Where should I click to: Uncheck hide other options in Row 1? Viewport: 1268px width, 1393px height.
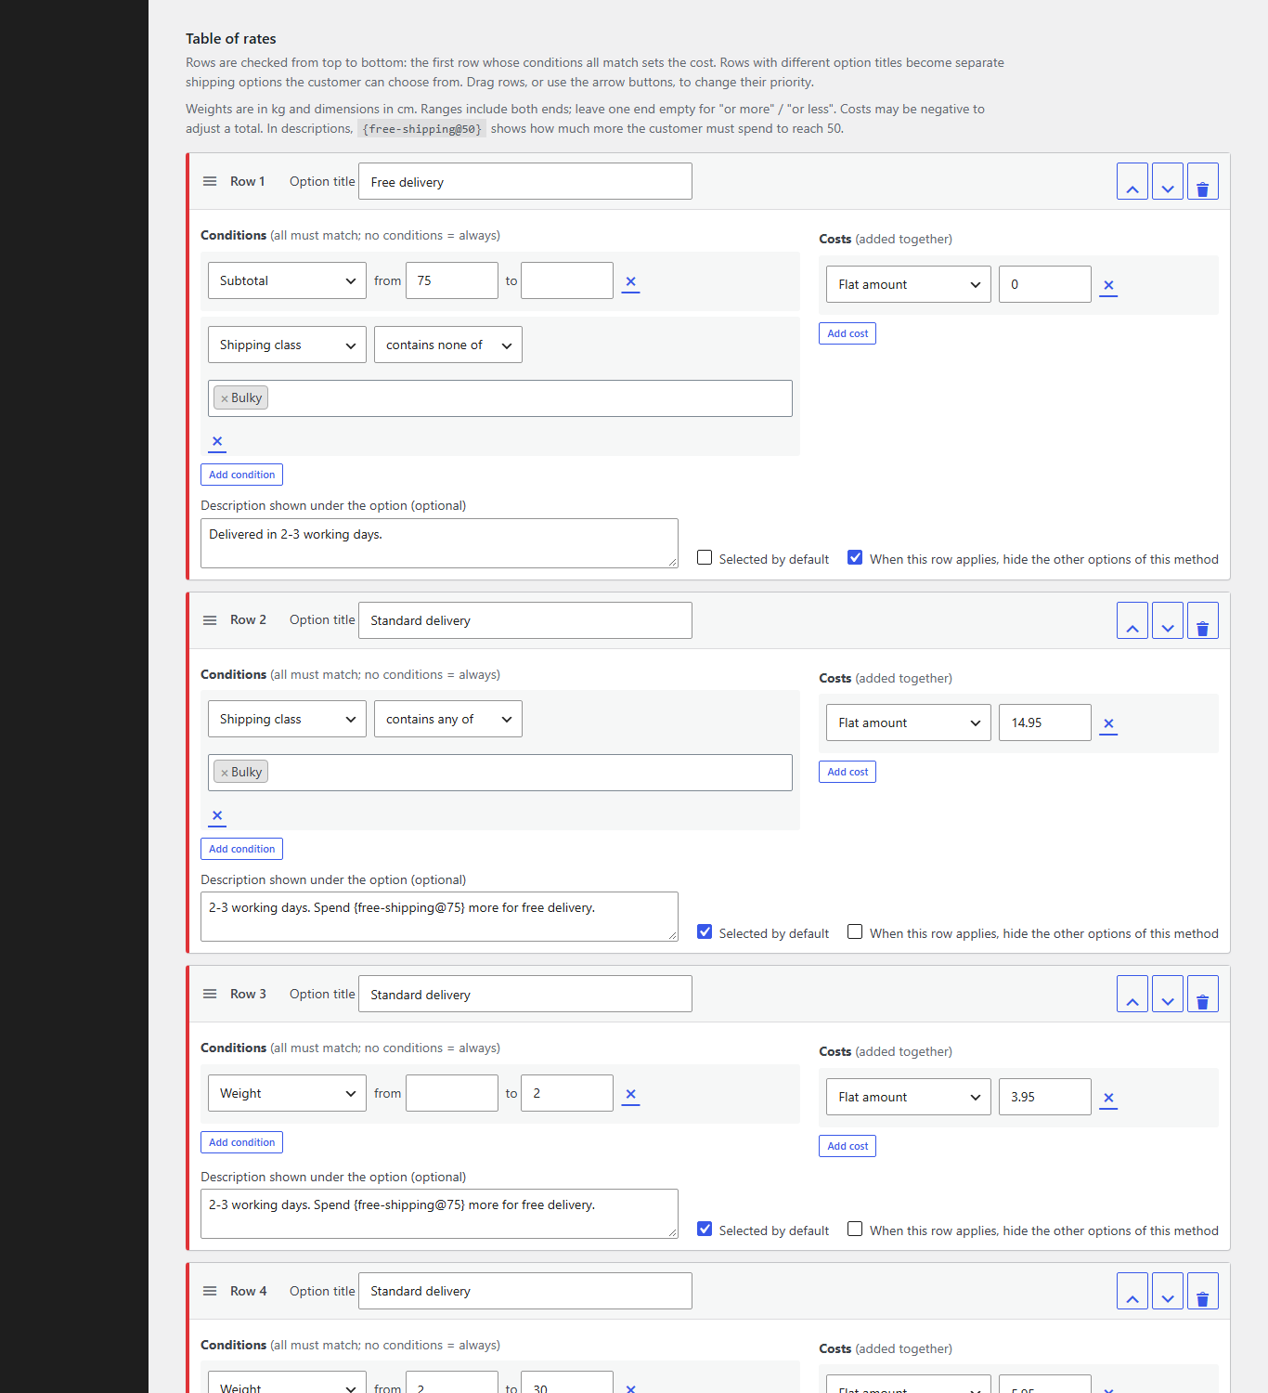pyautogui.click(x=855, y=558)
